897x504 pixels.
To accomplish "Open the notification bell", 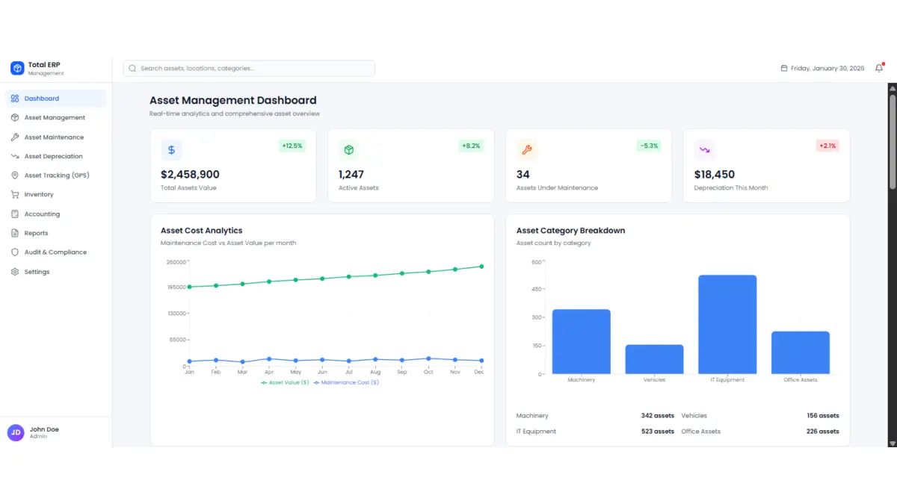I will pyautogui.click(x=879, y=68).
